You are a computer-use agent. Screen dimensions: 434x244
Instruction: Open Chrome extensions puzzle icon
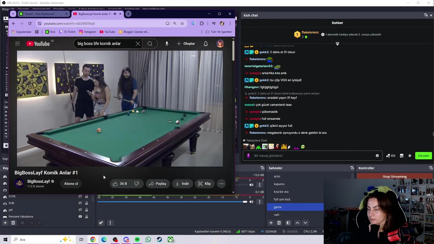[202, 23]
